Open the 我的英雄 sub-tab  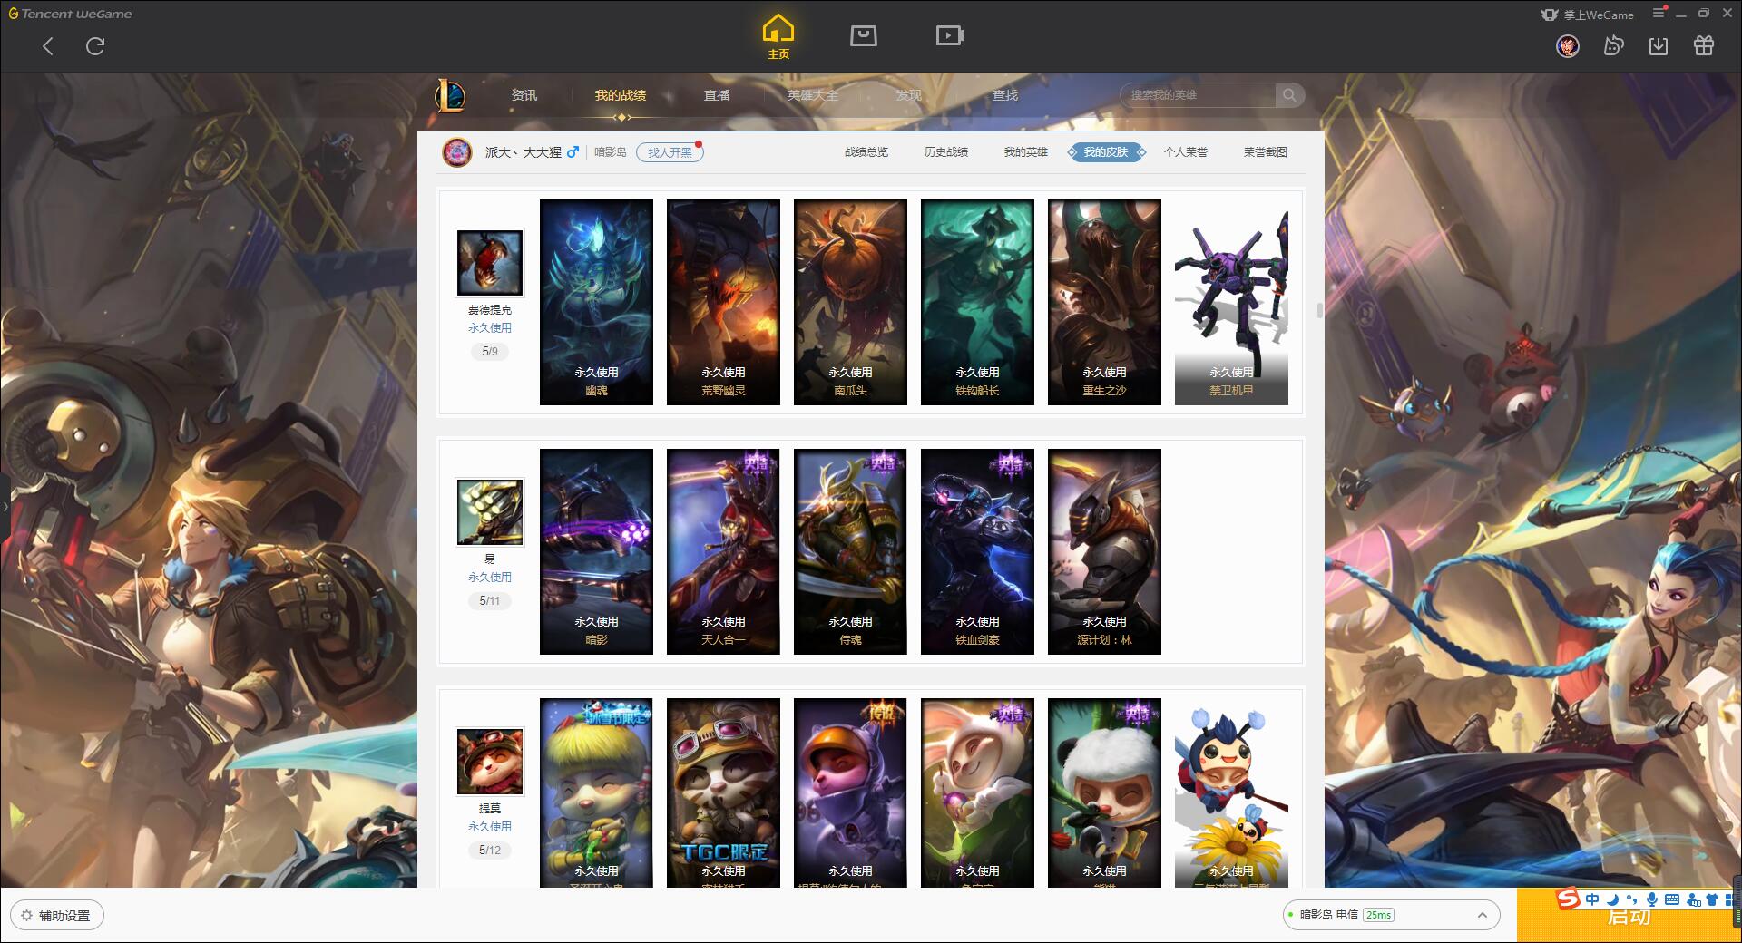pyautogui.click(x=1026, y=152)
